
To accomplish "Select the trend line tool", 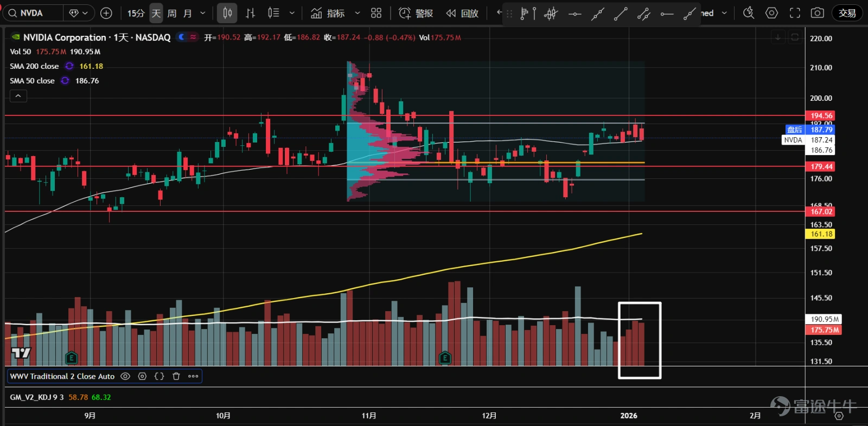I will point(621,14).
